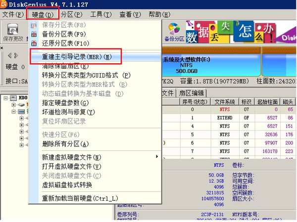Open the 查看(V) menu
This screenshot has width=297, height=222.
point(130,14)
